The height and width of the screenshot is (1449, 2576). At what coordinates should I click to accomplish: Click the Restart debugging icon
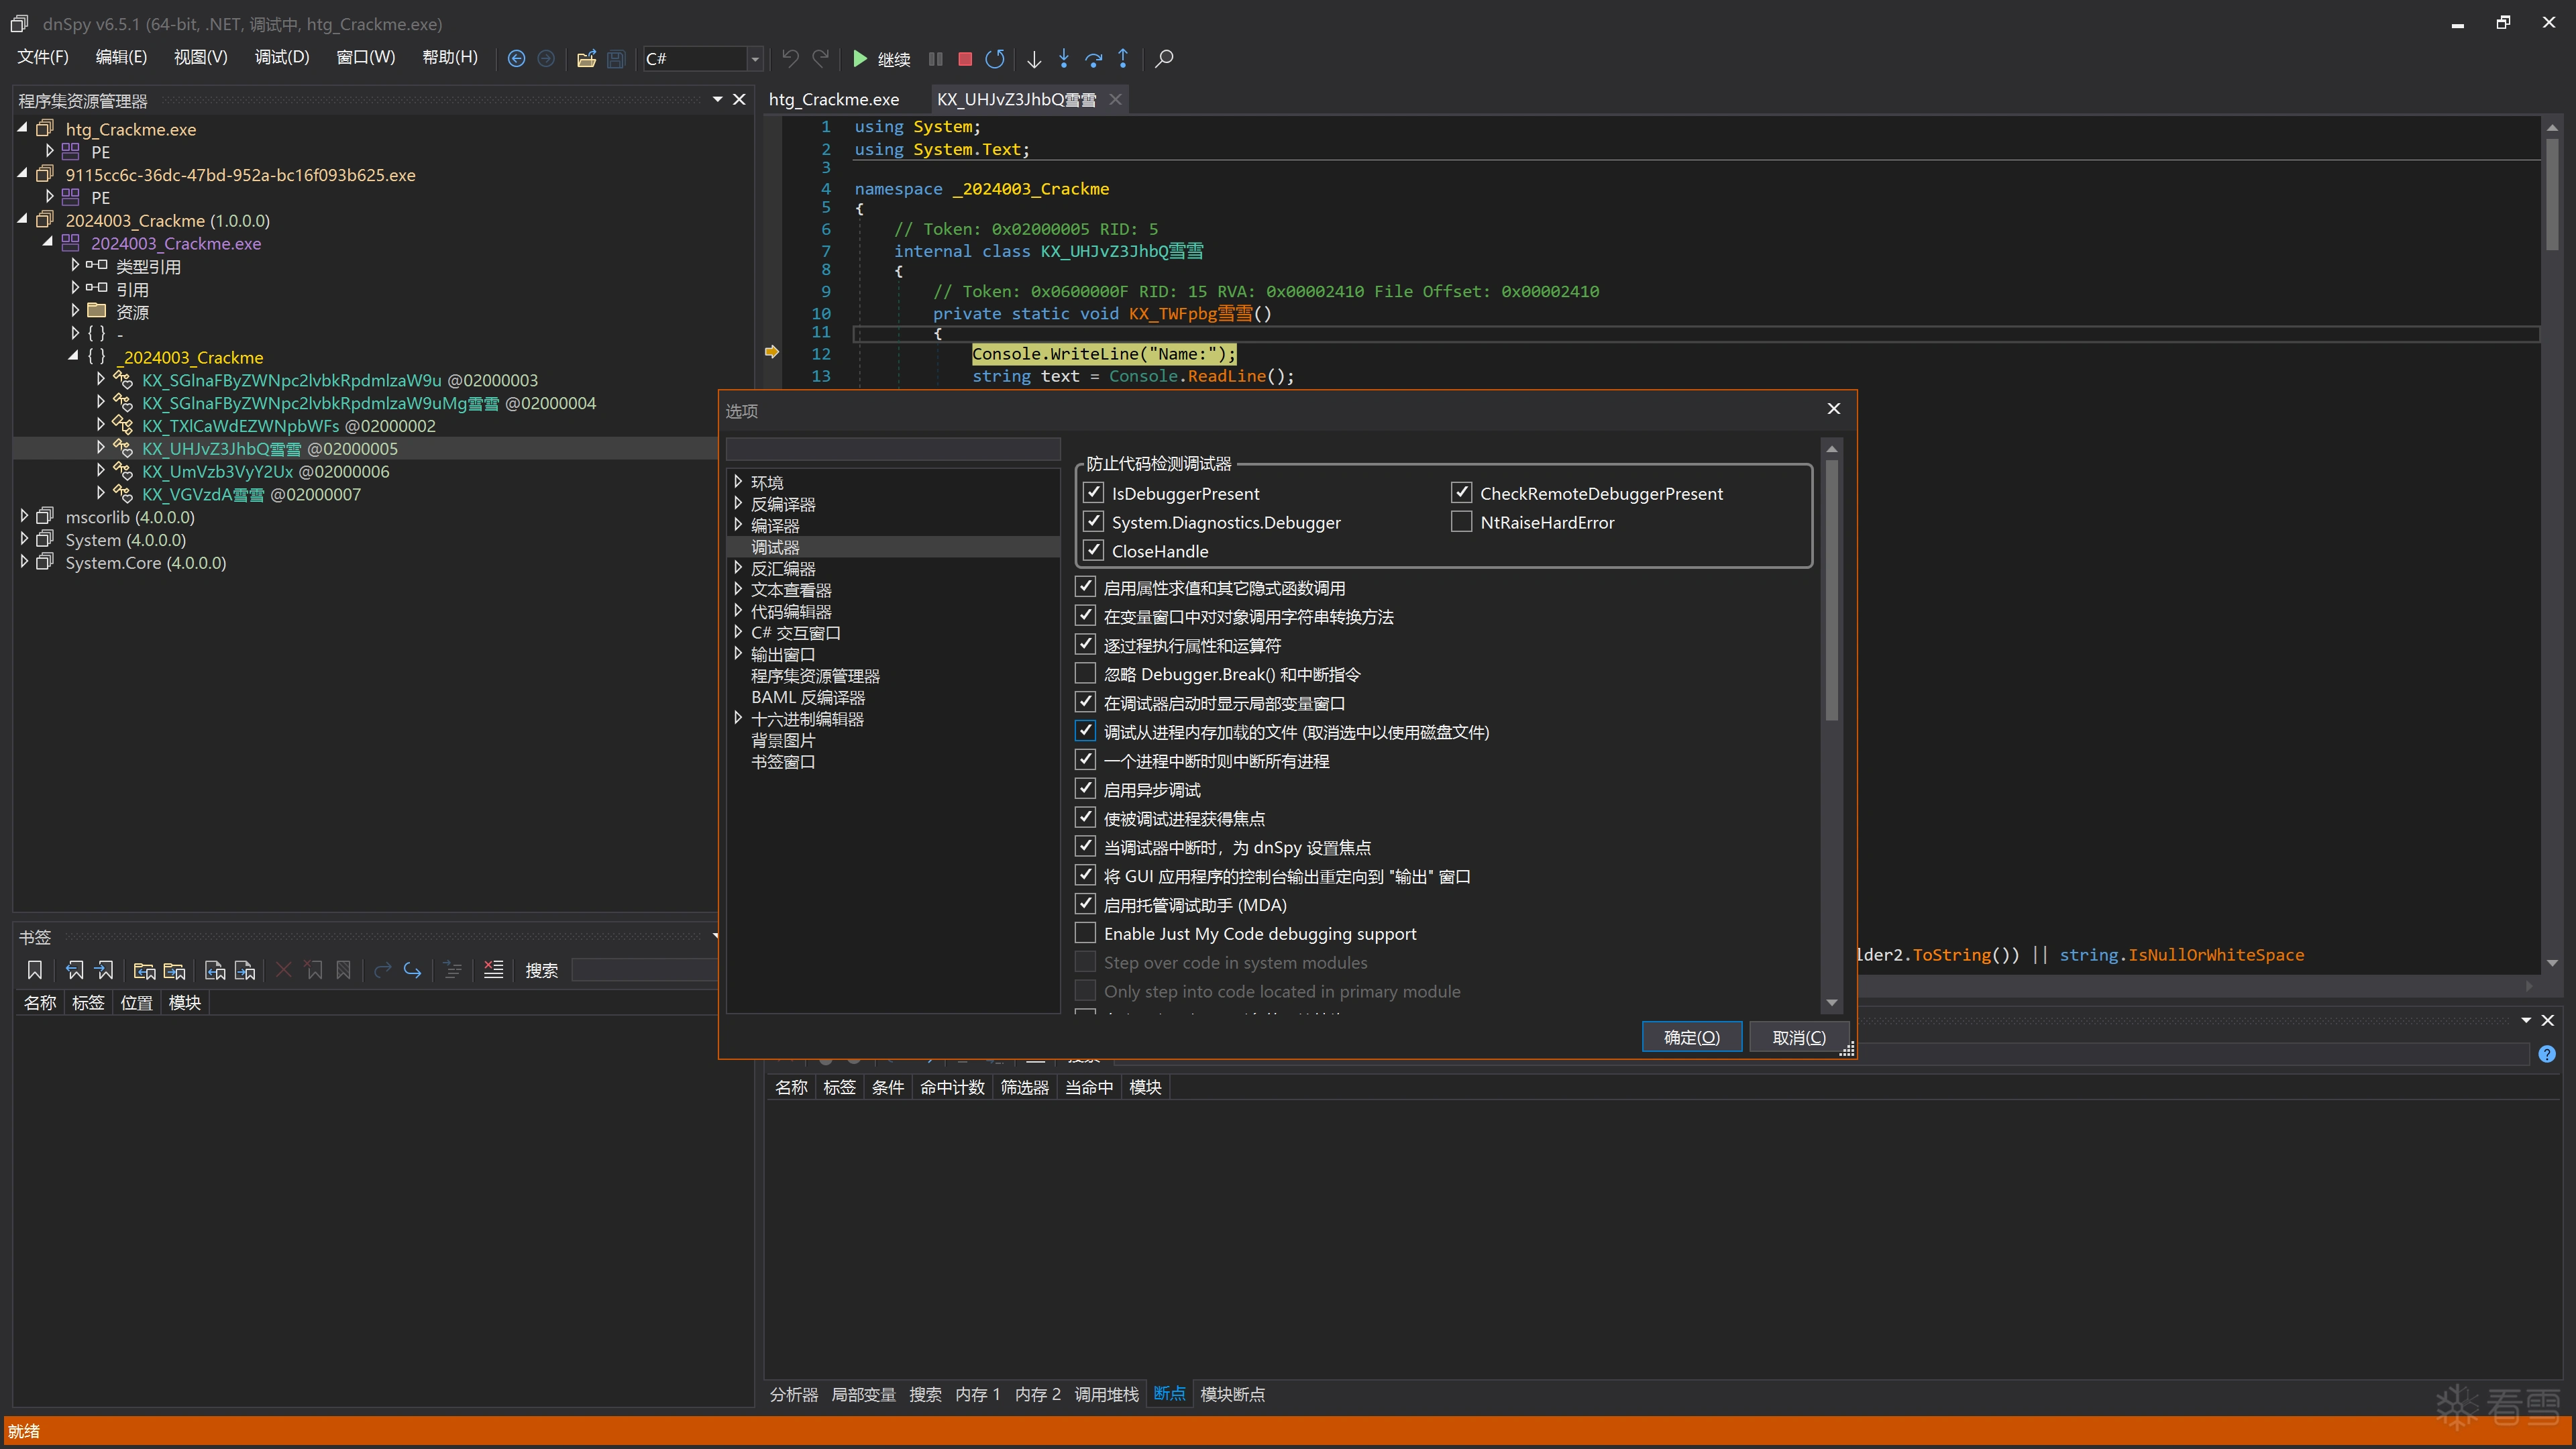994,59
